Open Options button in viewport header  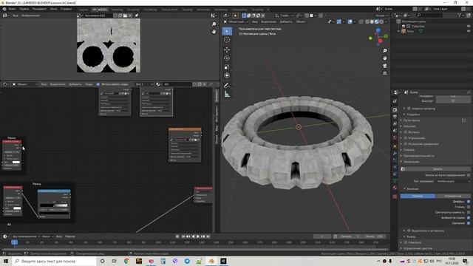tap(381, 16)
